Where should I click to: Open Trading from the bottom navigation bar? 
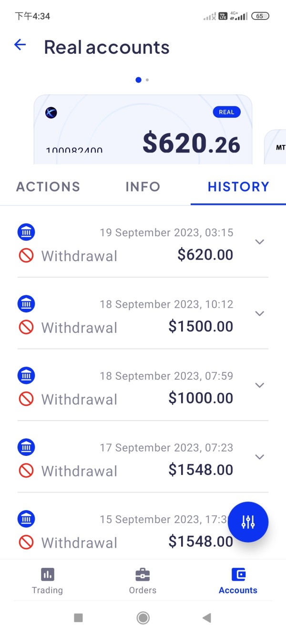[47, 581]
